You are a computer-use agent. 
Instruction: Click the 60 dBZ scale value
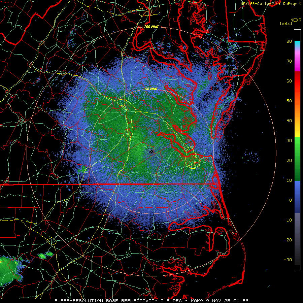(x=289, y=81)
